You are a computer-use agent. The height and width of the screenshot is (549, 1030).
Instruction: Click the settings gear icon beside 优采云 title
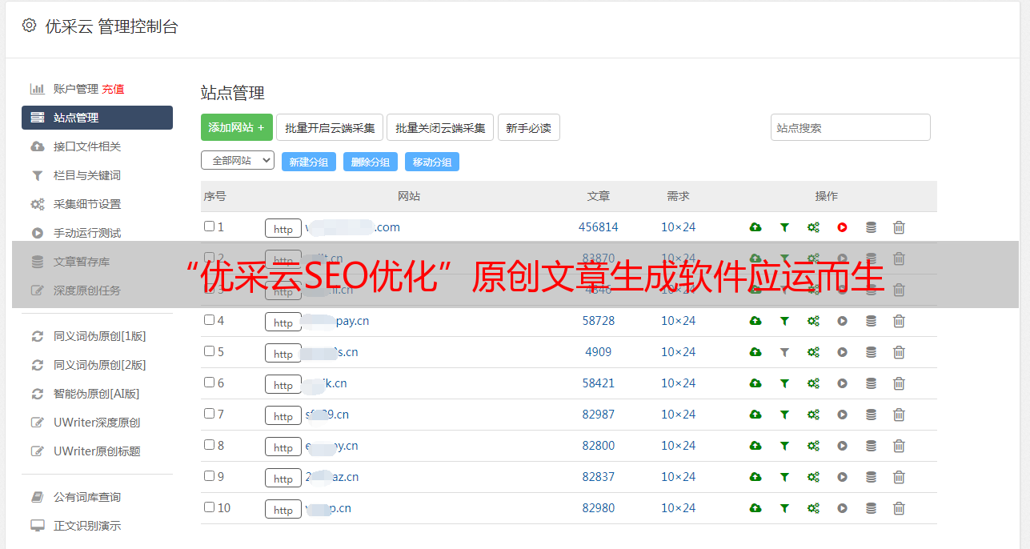[x=30, y=26]
